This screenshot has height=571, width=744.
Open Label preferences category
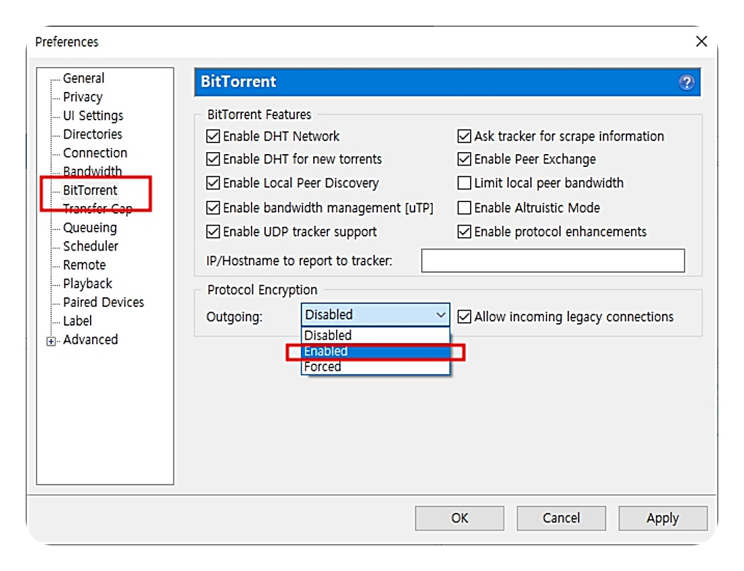point(77,321)
